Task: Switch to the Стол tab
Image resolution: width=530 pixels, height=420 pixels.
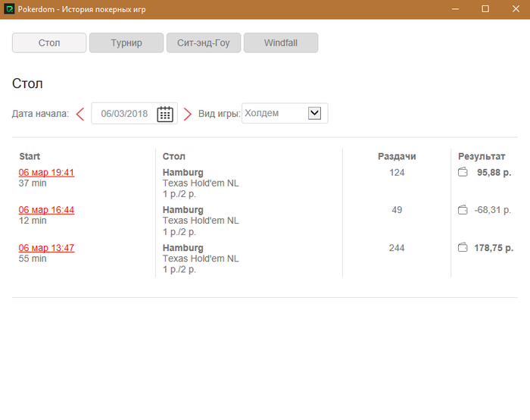Action: pyautogui.click(x=49, y=42)
